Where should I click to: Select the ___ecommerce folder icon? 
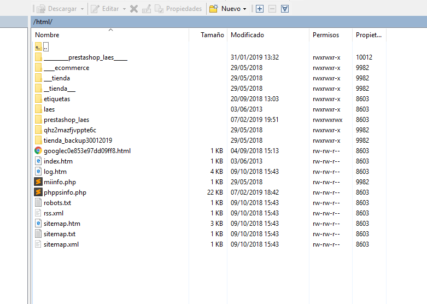point(38,68)
